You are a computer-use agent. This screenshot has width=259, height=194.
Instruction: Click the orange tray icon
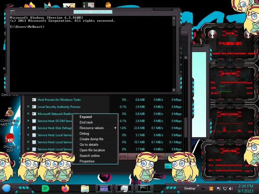click(211, 188)
